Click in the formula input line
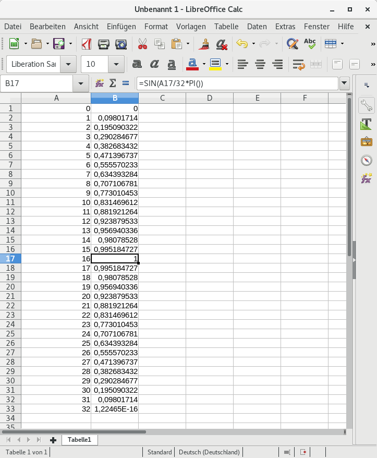Image resolution: width=377 pixels, height=458 pixels. [237, 83]
